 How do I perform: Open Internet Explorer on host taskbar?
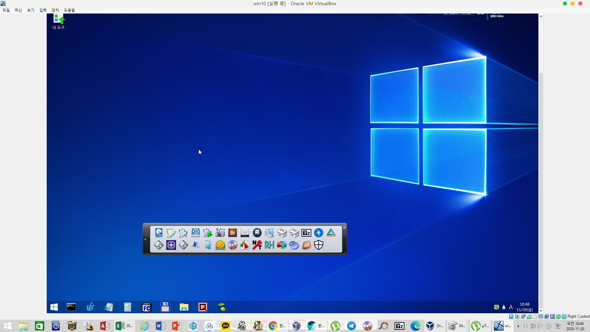144,326
